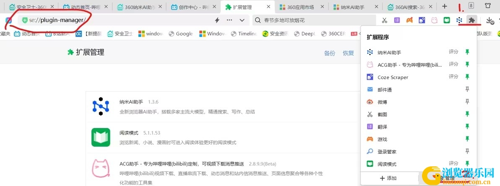500x186 pixels.
Task: Click the 纳米AI助手 1.3.6 title text
Action: [139, 102]
